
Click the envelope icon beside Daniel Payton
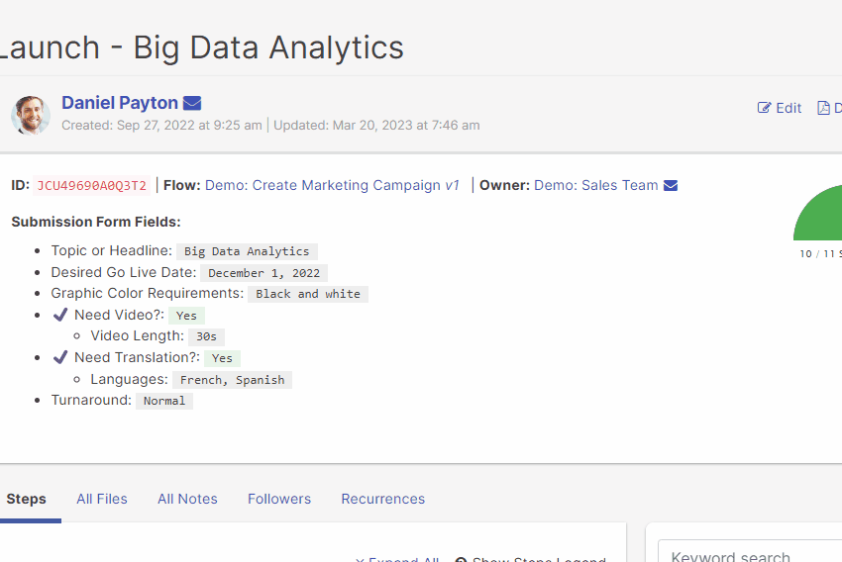(192, 103)
